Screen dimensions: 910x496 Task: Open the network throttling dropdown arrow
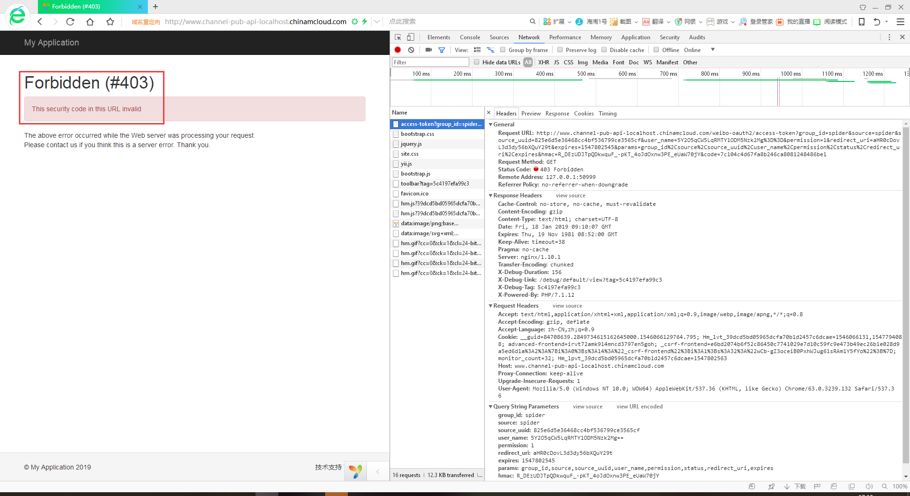point(712,50)
